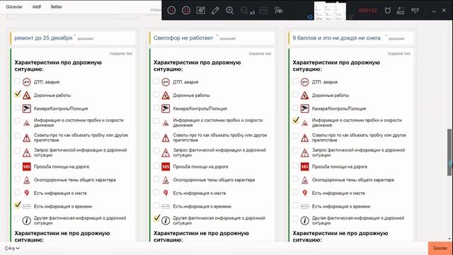Viewport: 453px width, 255px height.
Task: Select the pencil annotation tool
Action: (215, 11)
